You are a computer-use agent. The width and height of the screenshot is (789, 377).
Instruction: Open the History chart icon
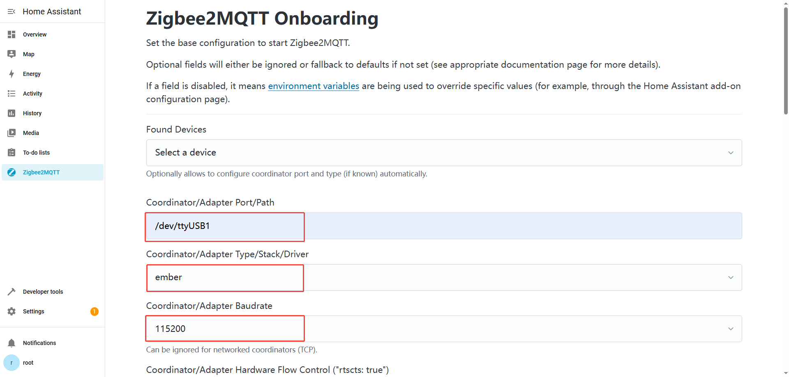12,113
